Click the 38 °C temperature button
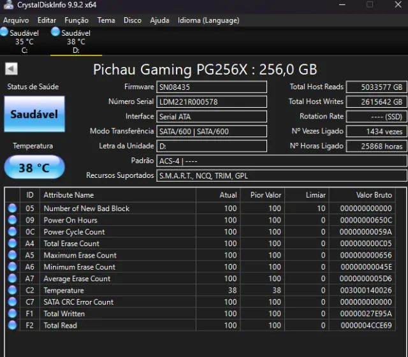The width and height of the screenshot is (408, 357). 34,167
